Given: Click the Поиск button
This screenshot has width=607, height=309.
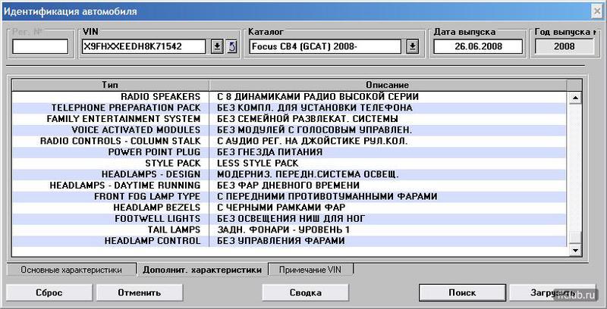Looking at the screenshot, I should pyautogui.click(x=462, y=293).
